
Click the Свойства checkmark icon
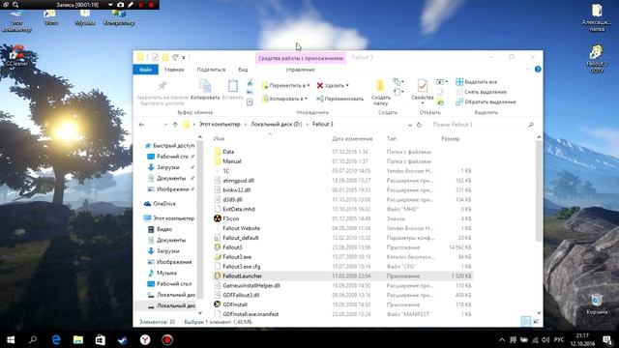(423, 86)
